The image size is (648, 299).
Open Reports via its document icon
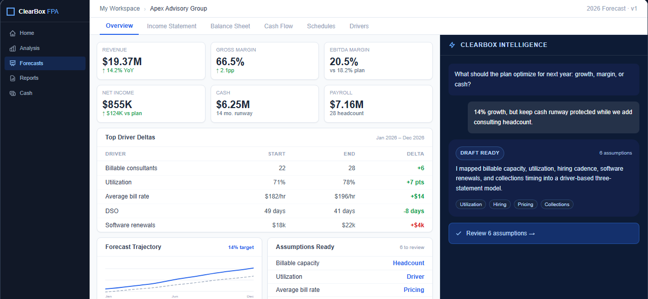click(13, 78)
